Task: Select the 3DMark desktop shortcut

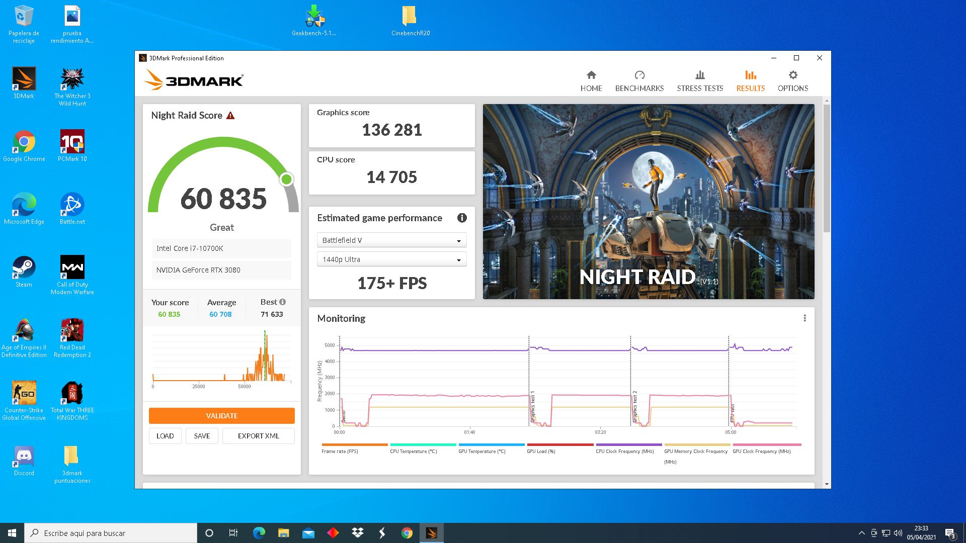Action: pyautogui.click(x=24, y=83)
